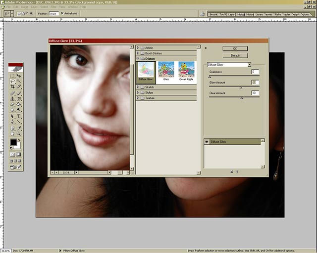The image size is (317, 253).
Task: Open the Layers tab in palette well
Action: [x=259, y=14]
